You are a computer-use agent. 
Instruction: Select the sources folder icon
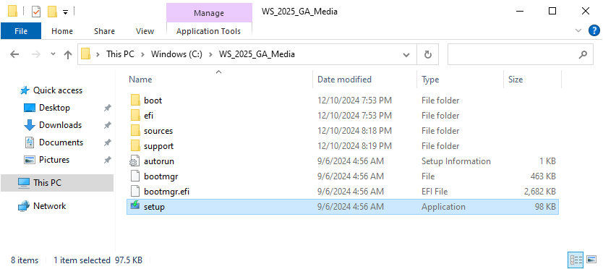[x=135, y=130]
